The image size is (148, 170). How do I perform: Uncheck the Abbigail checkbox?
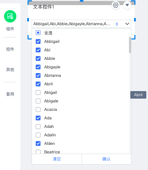(38, 41)
